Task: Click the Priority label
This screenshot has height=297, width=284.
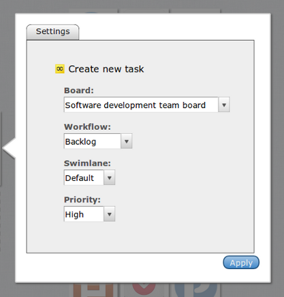Action: [x=82, y=200]
